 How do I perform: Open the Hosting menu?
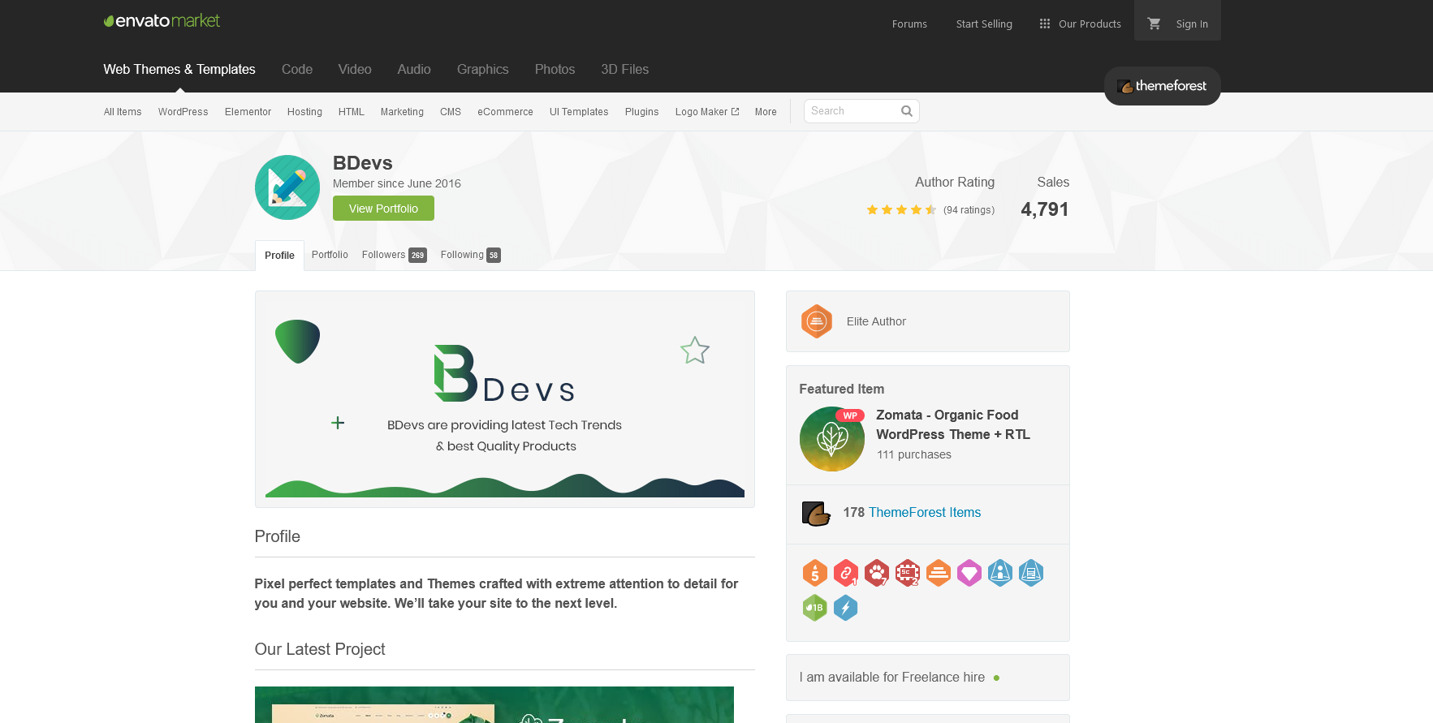[304, 112]
